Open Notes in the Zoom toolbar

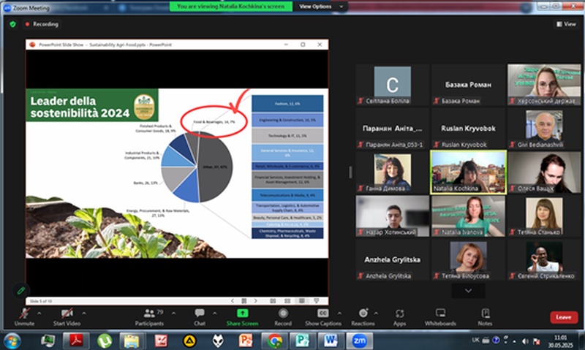(x=485, y=317)
